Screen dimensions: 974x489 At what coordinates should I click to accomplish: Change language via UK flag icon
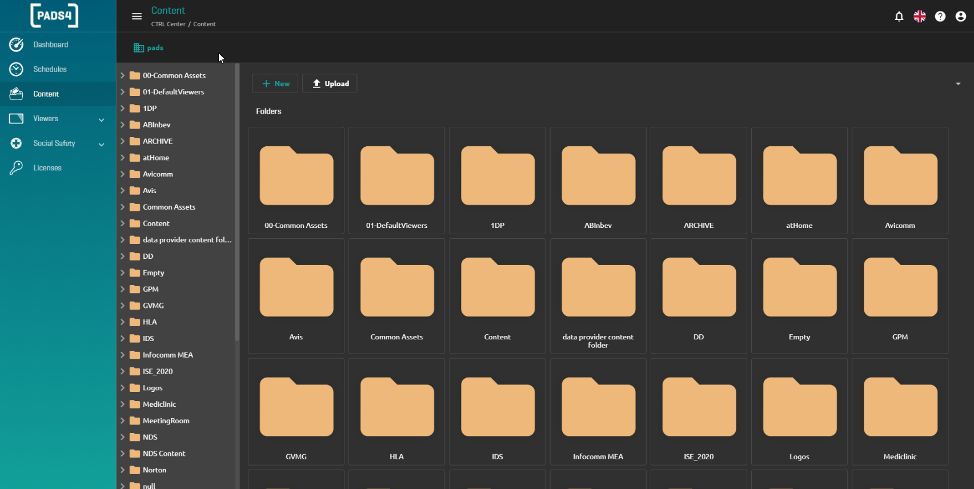point(920,17)
